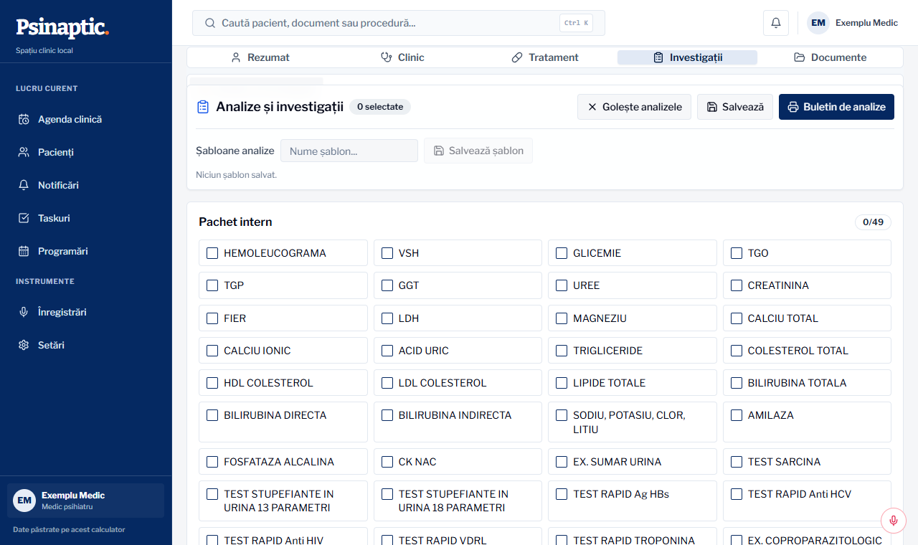Click the Niciun șablon salvat text
The height and width of the screenshot is (545, 918).
236,175
